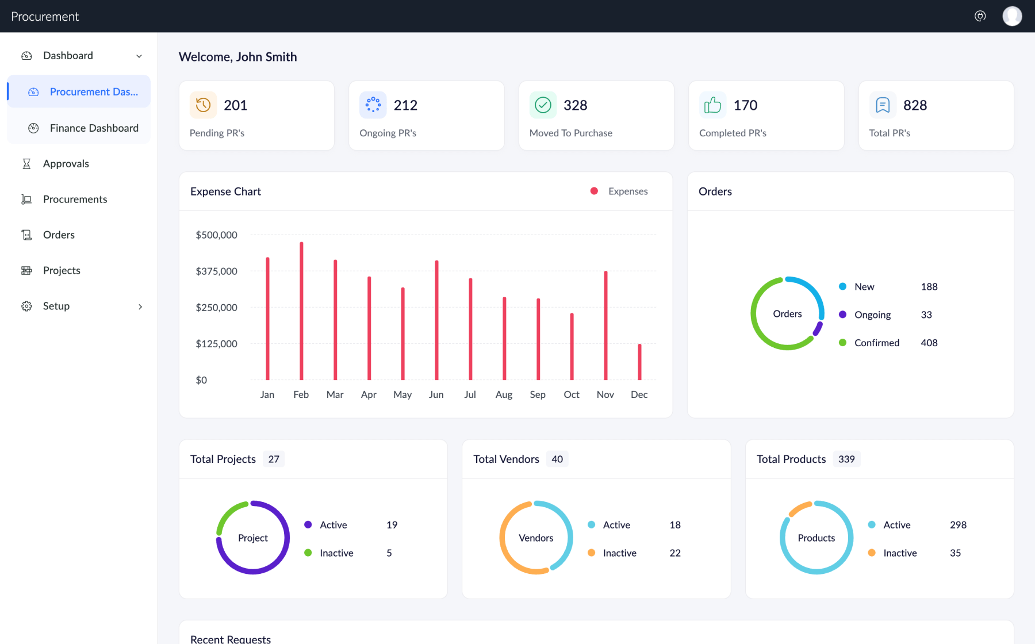This screenshot has width=1035, height=644.
Task: Collapse the Dashboard menu chevron
Action: click(139, 56)
